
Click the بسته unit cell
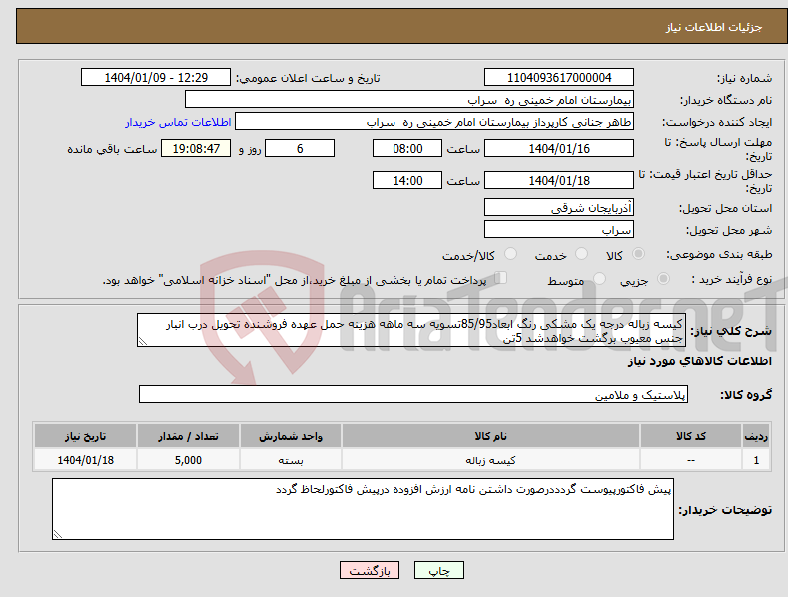click(291, 460)
